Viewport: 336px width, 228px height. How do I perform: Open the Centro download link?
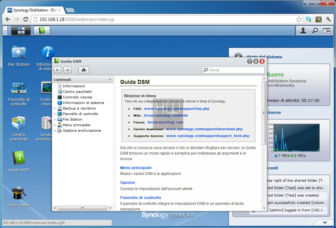[x=204, y=129]
